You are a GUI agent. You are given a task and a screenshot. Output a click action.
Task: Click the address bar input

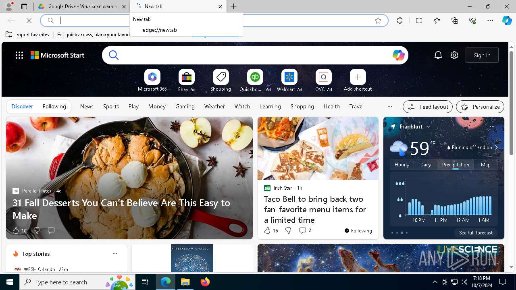point(214,21)
